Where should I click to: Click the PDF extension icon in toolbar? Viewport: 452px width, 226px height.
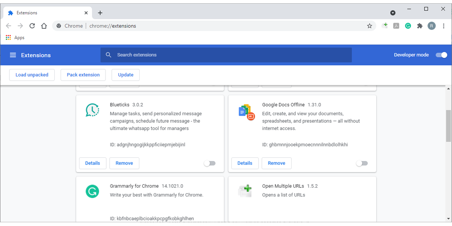[x=396, y=26]
